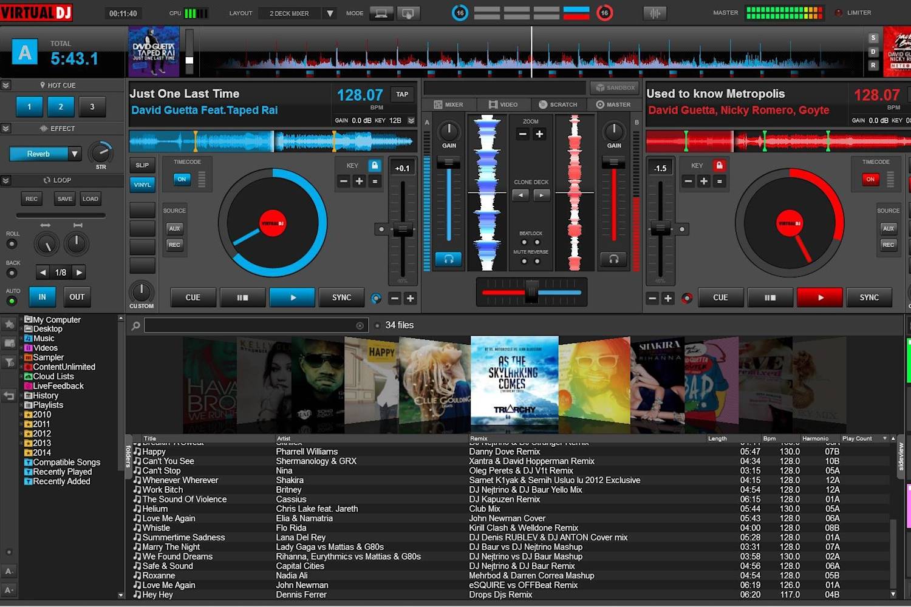Click the spectrum analyzer icon near Master meters

[x=655, y=12]
